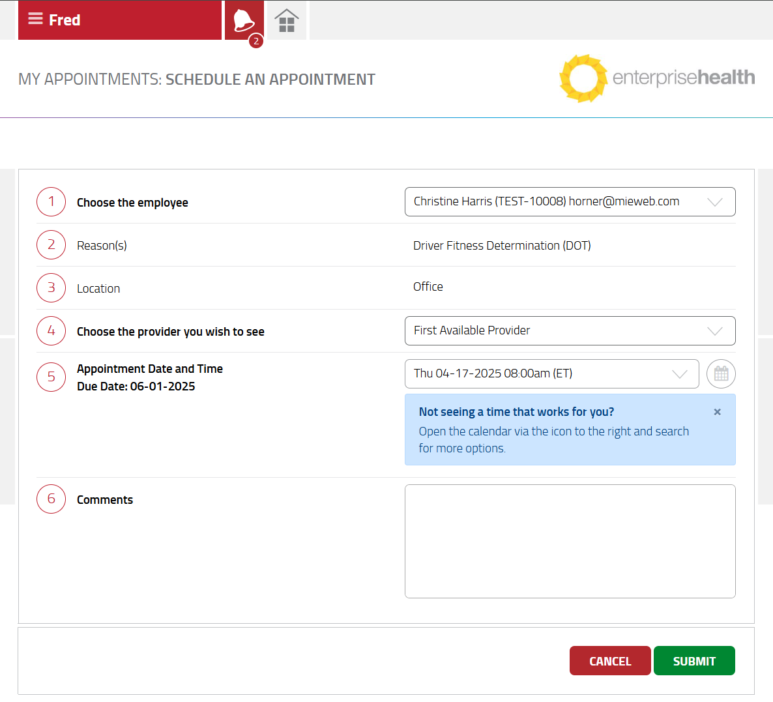Click the enterprisehealth logo

pos(657,78)
